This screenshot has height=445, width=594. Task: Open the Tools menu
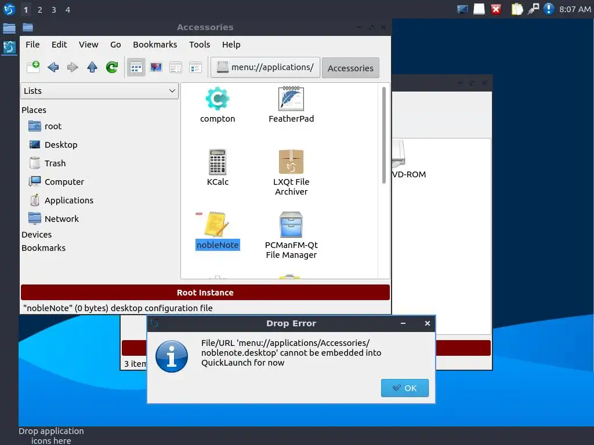click(200, 45)
